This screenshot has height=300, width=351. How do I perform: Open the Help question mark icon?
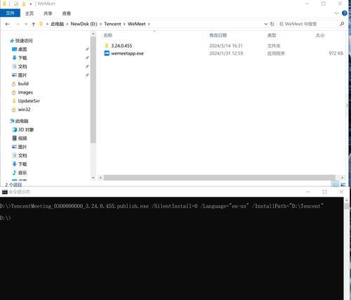click(344, 13)
